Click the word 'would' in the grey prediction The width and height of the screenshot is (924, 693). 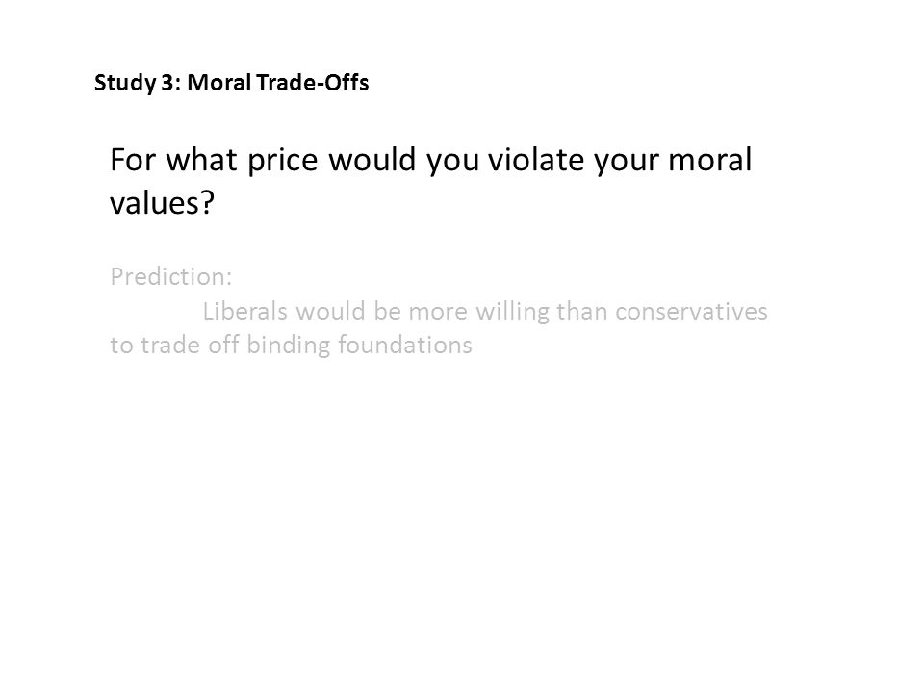pos(330,311)
